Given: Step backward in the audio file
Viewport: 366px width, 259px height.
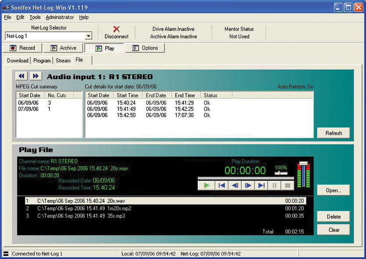Looking at the screenshot, I should coord(235,185).
